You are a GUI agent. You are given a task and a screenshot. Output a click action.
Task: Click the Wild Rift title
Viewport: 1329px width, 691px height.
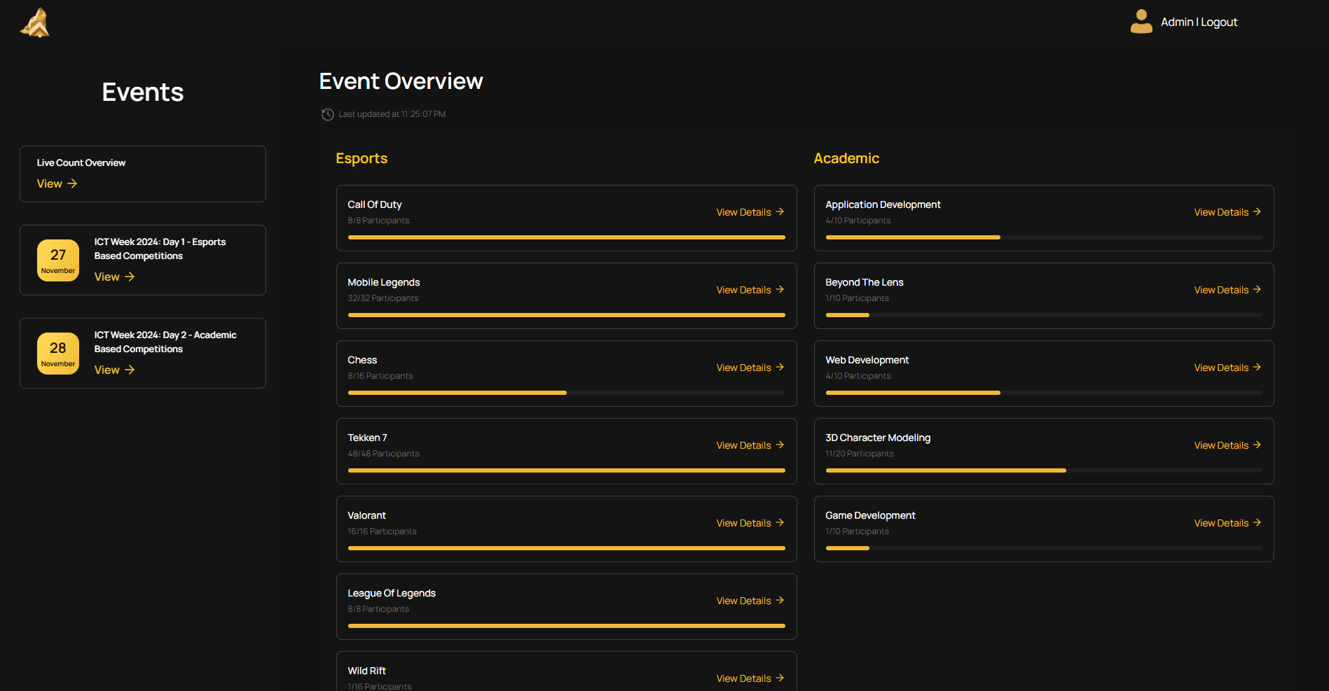367,671
